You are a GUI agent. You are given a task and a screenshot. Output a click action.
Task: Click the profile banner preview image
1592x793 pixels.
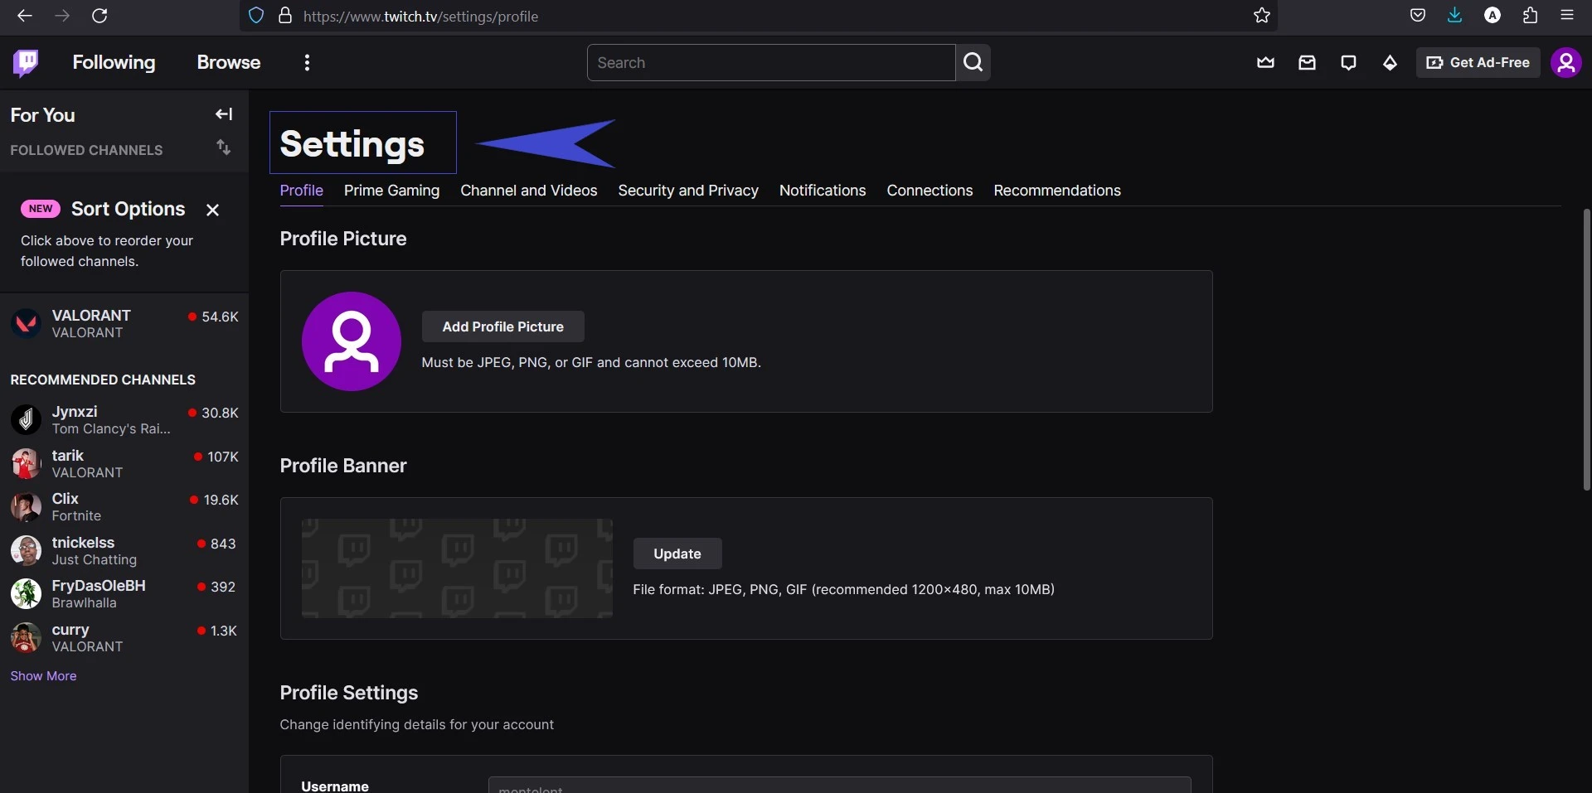pyautogui.click(x=457, y=568)
